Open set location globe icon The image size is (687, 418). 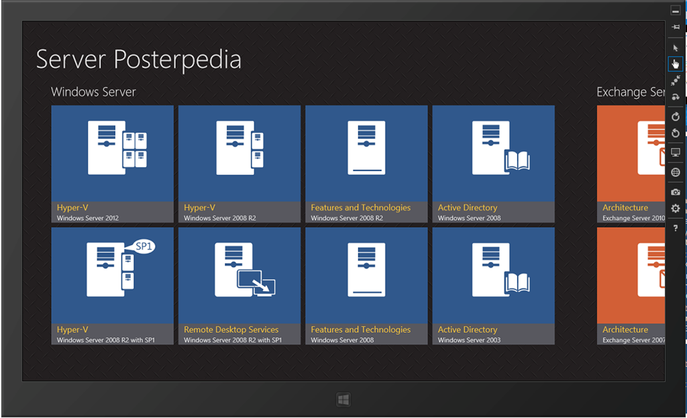click(676, 172)
